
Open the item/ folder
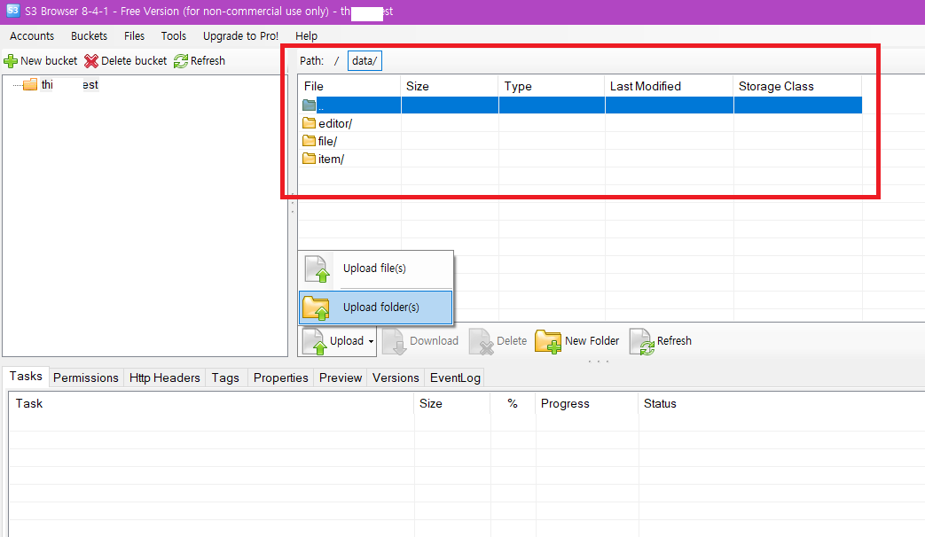click(330, 159)
